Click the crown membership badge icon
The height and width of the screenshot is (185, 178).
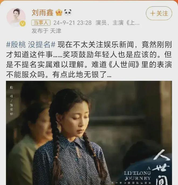pos(59,13)
